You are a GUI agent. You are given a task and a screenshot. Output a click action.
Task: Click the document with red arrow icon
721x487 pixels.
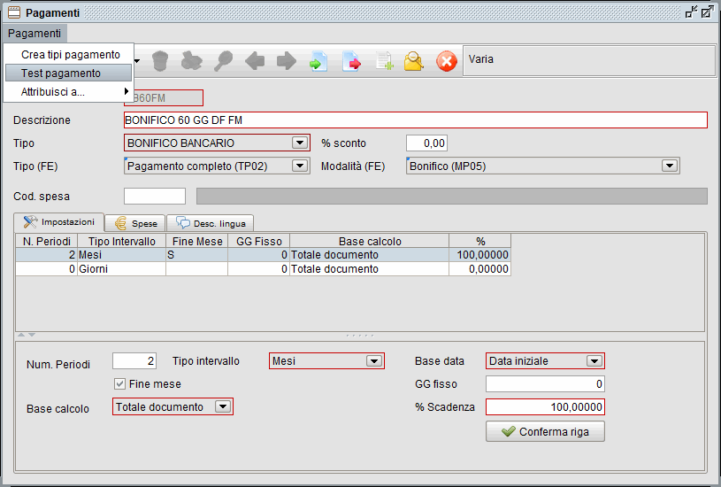tap(351, 61)
